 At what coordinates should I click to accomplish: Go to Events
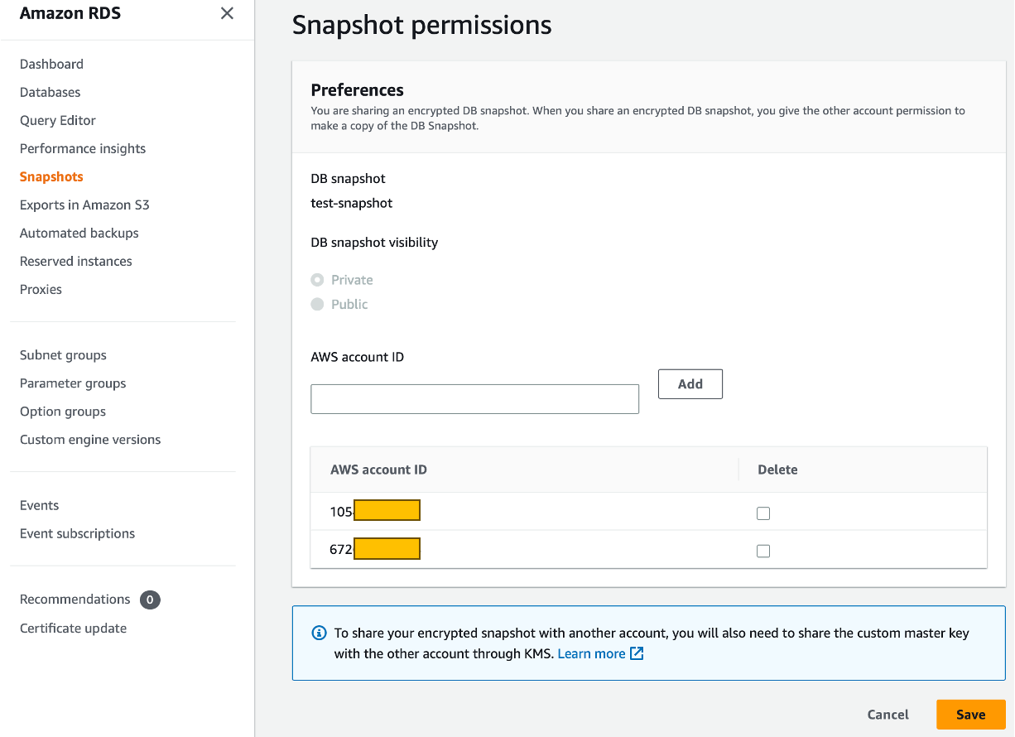click(39, 505)
